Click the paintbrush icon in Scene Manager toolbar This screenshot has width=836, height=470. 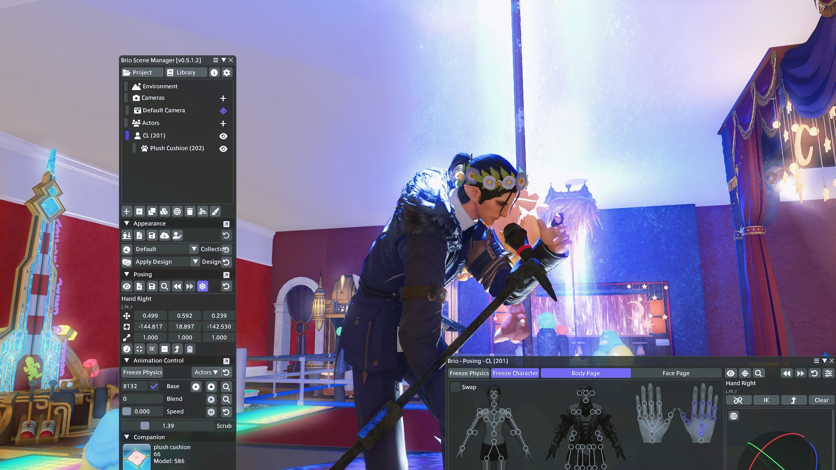click(215, 211)
